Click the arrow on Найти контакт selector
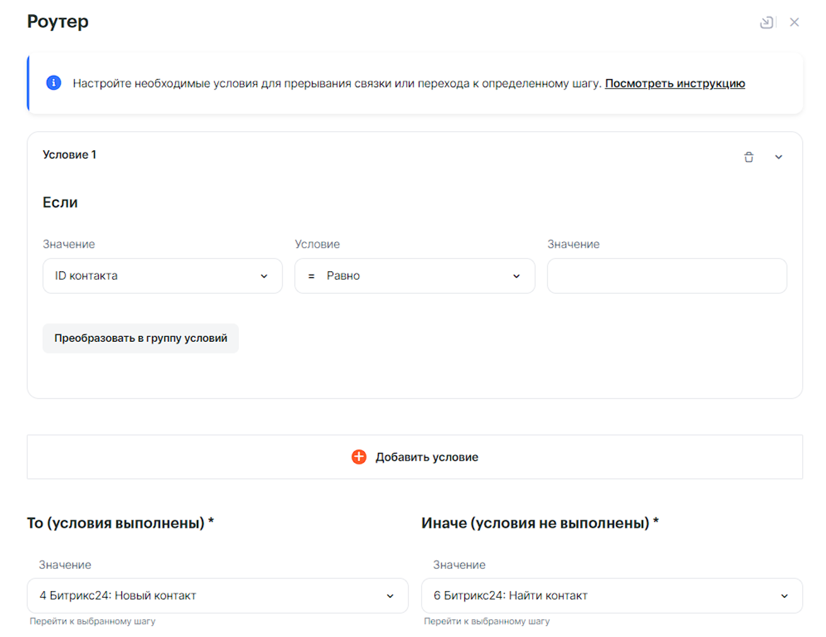 click(x=784, y=596)
